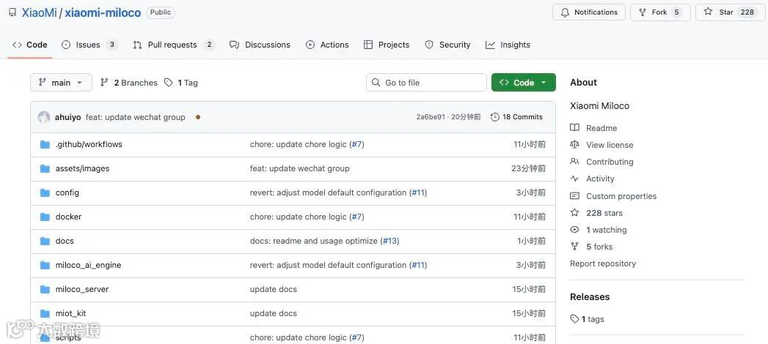
Task: Expand the green Code dropdown button
Action: pos(524,83)
